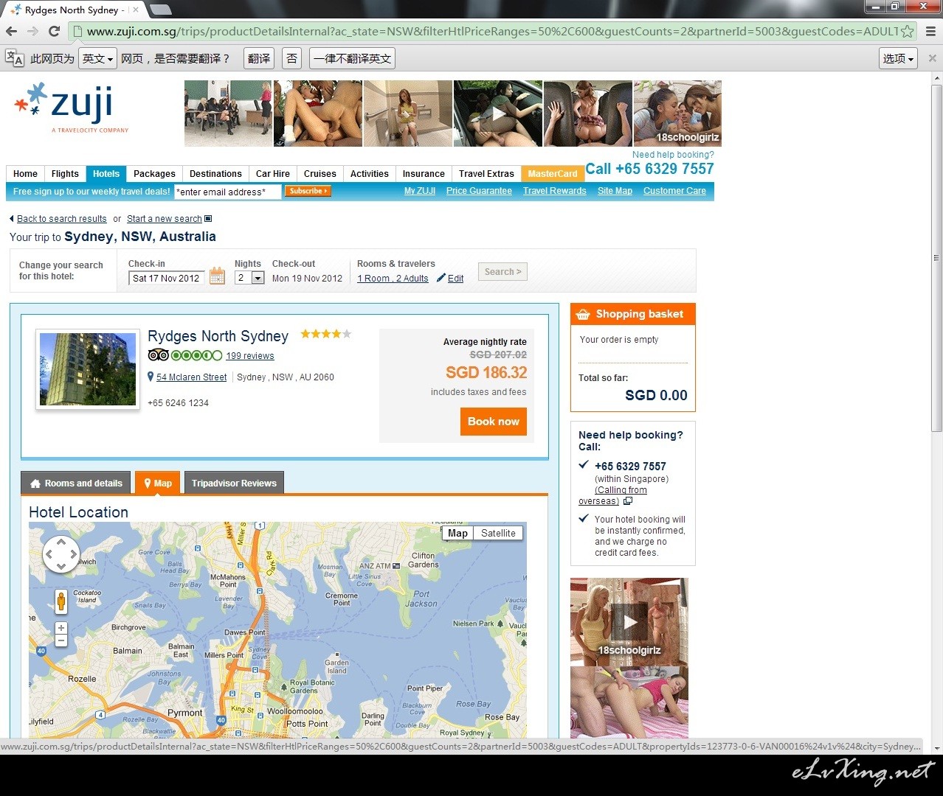The image size is (943, 796).
Task: Bookmark page with the star icon
Action: click(907, 31)
